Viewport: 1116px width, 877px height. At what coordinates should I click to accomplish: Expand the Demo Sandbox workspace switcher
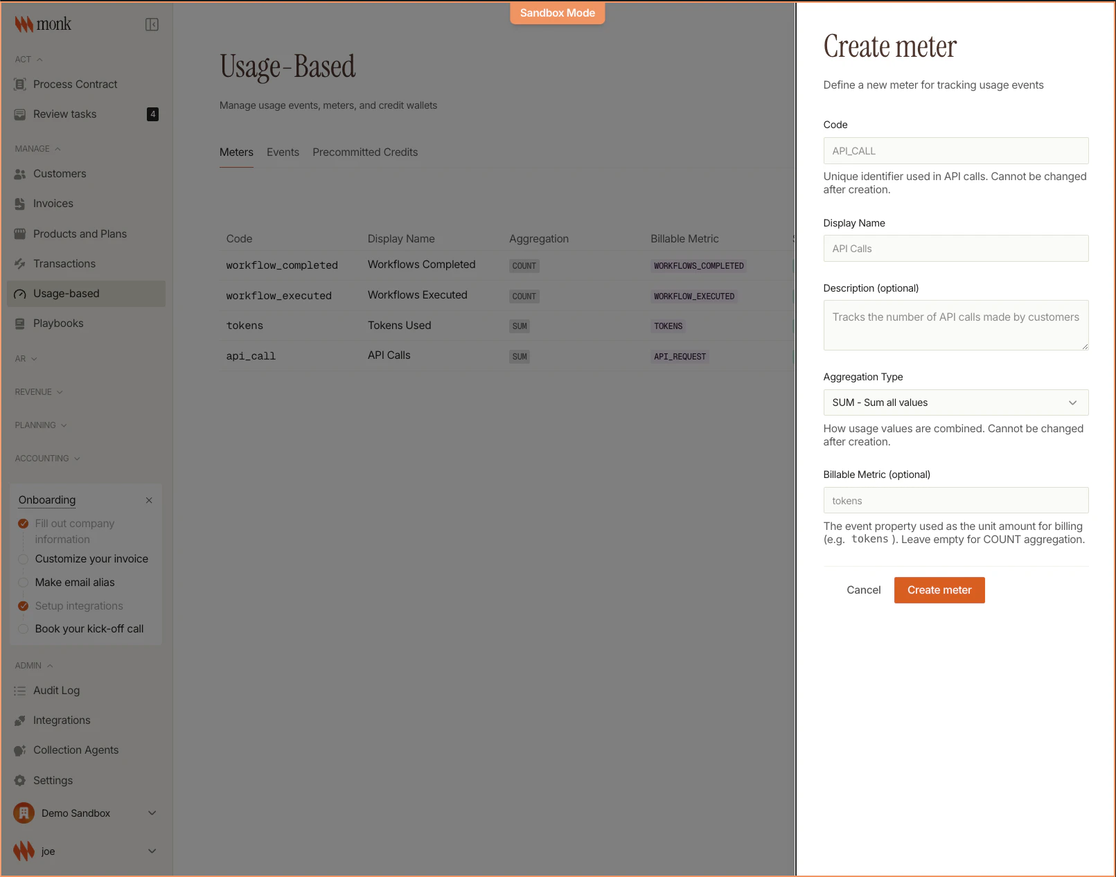85,813
